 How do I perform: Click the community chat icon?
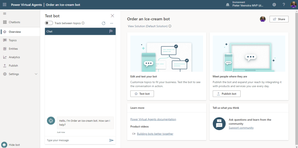pyautogui.click(x=219, y=124)
